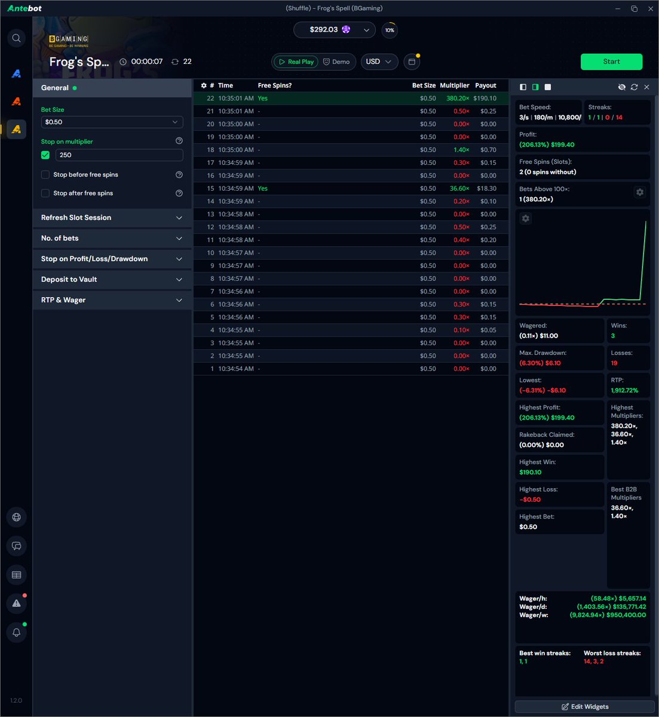Click the Start button
Viewport: 659px width, 717px height.
611,62
